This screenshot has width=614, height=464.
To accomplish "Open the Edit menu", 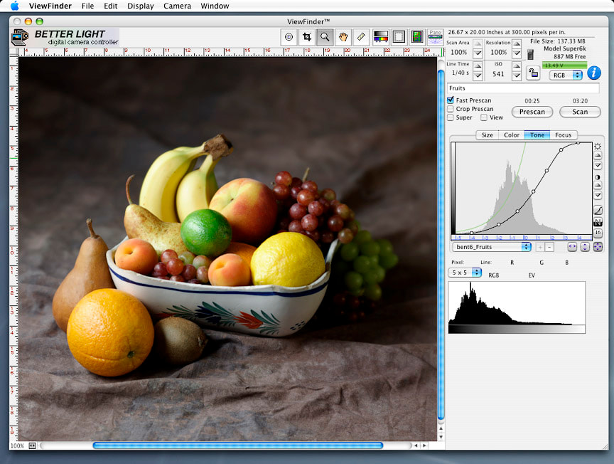I will click(x=110, y=6).
